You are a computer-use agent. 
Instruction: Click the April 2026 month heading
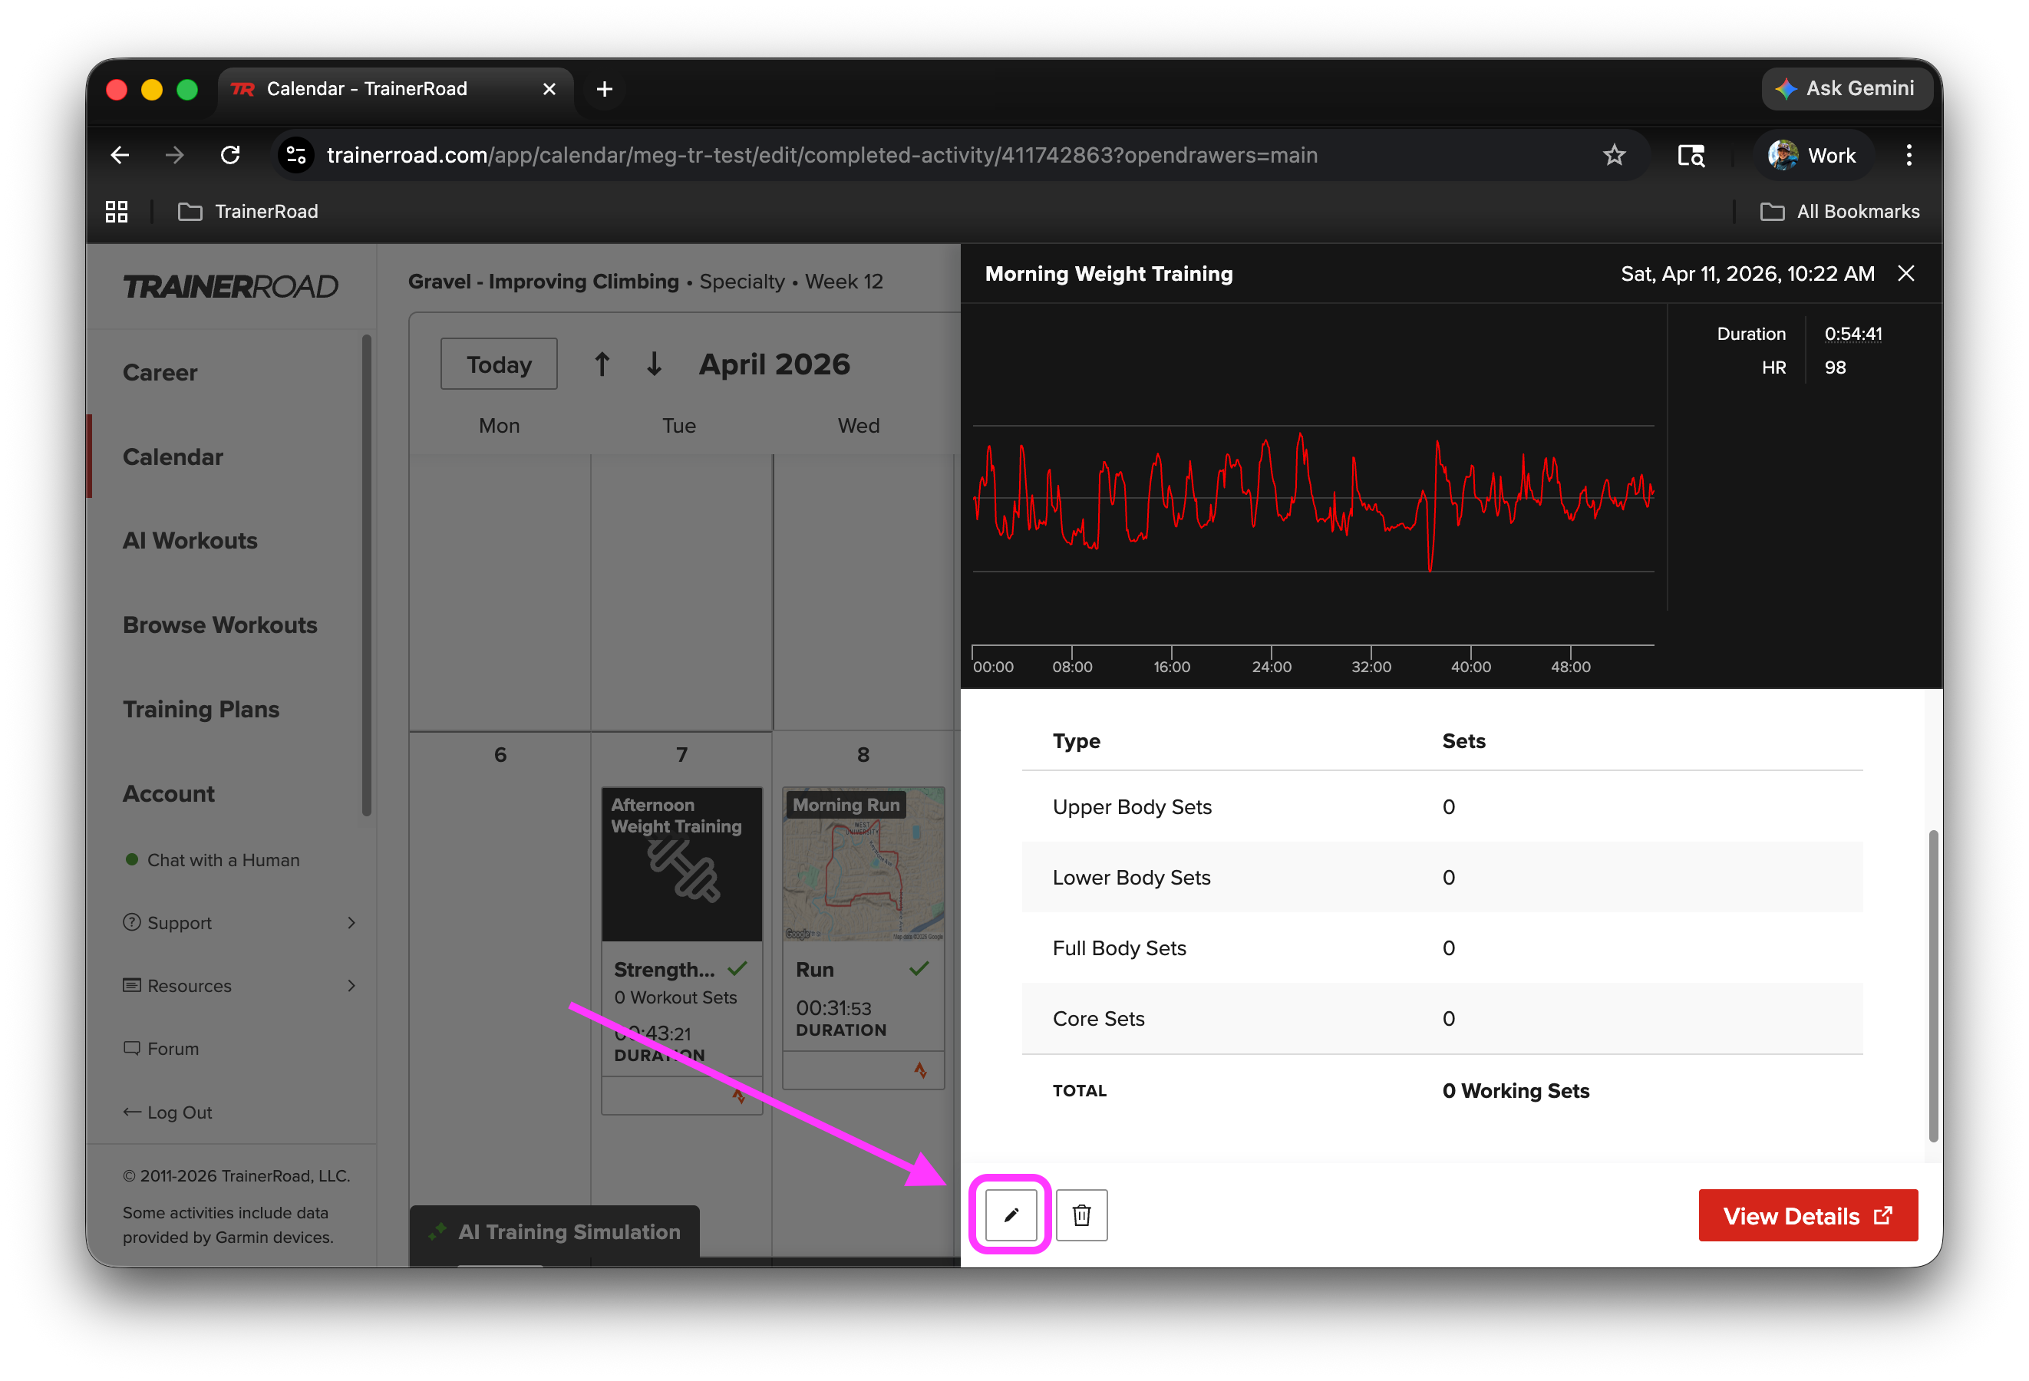tap(774, 364)
